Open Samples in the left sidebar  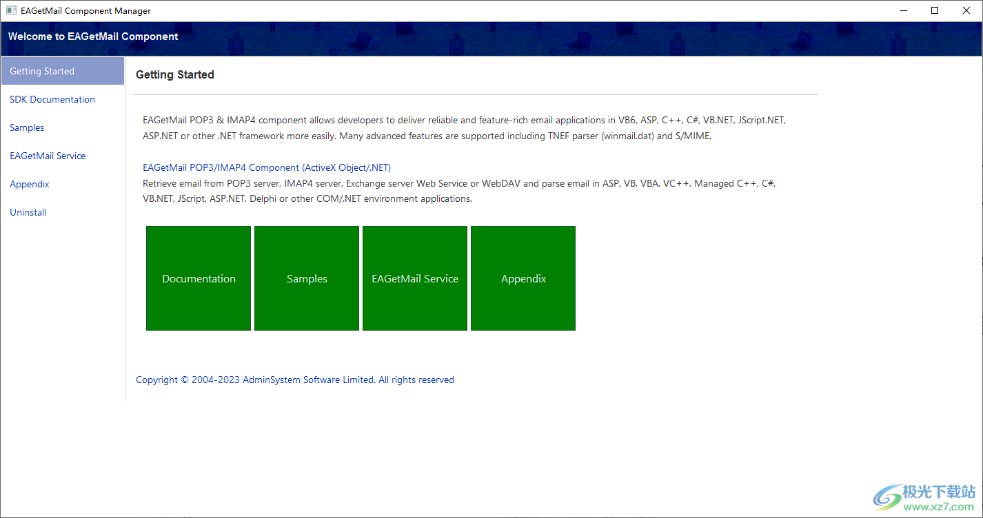click(27, 127)
